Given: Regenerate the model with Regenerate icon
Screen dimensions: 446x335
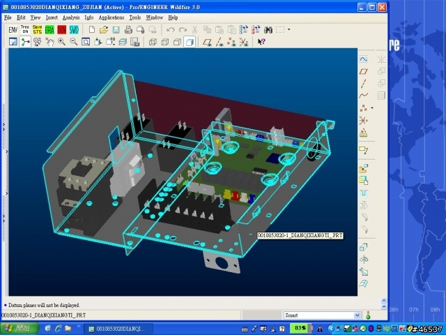Looking at the screenshot, I should (x=244, y=29).
